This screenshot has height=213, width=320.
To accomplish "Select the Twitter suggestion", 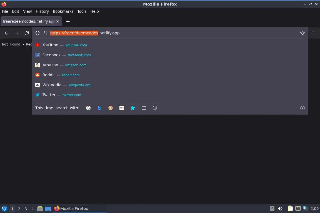I will 170,95.
